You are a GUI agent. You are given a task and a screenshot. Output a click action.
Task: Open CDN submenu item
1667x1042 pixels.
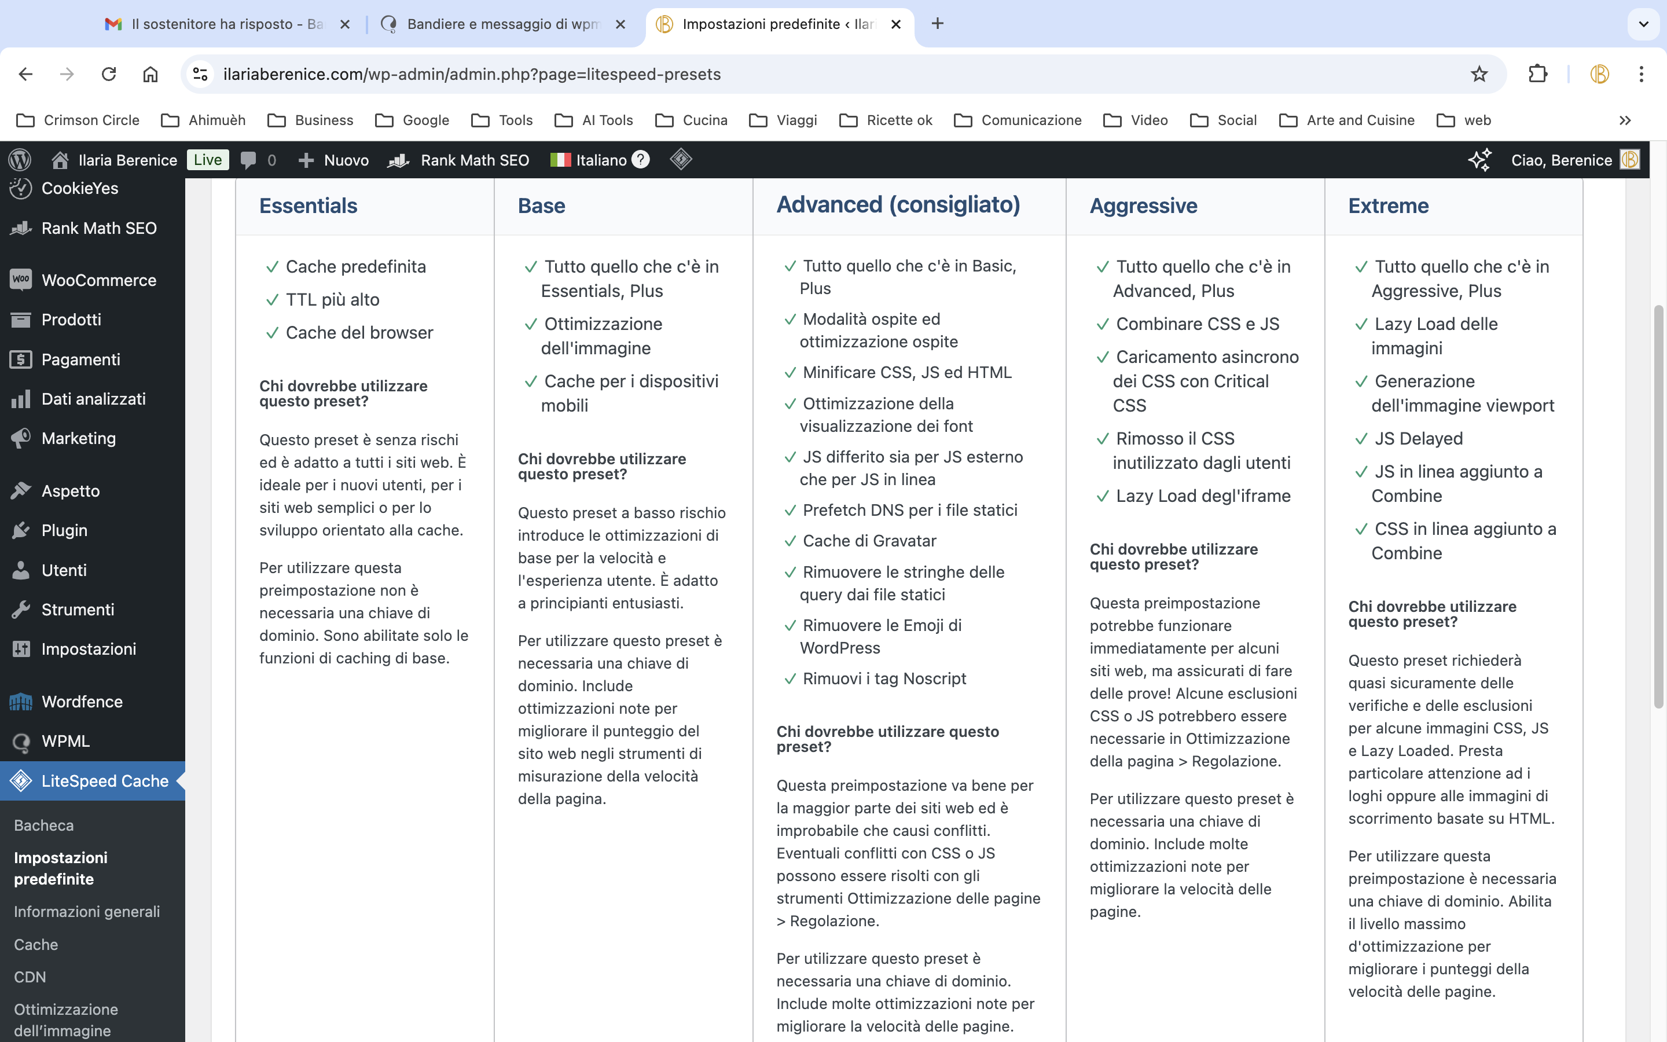30,977
